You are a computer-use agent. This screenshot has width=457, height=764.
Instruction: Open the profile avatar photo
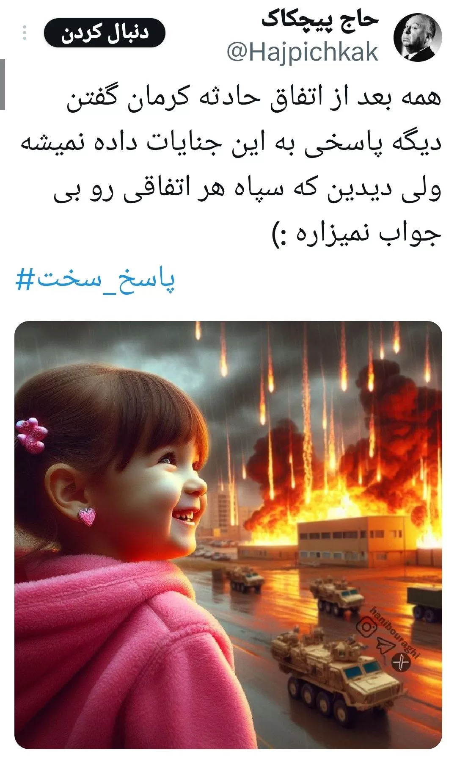(x=418, y=38)
